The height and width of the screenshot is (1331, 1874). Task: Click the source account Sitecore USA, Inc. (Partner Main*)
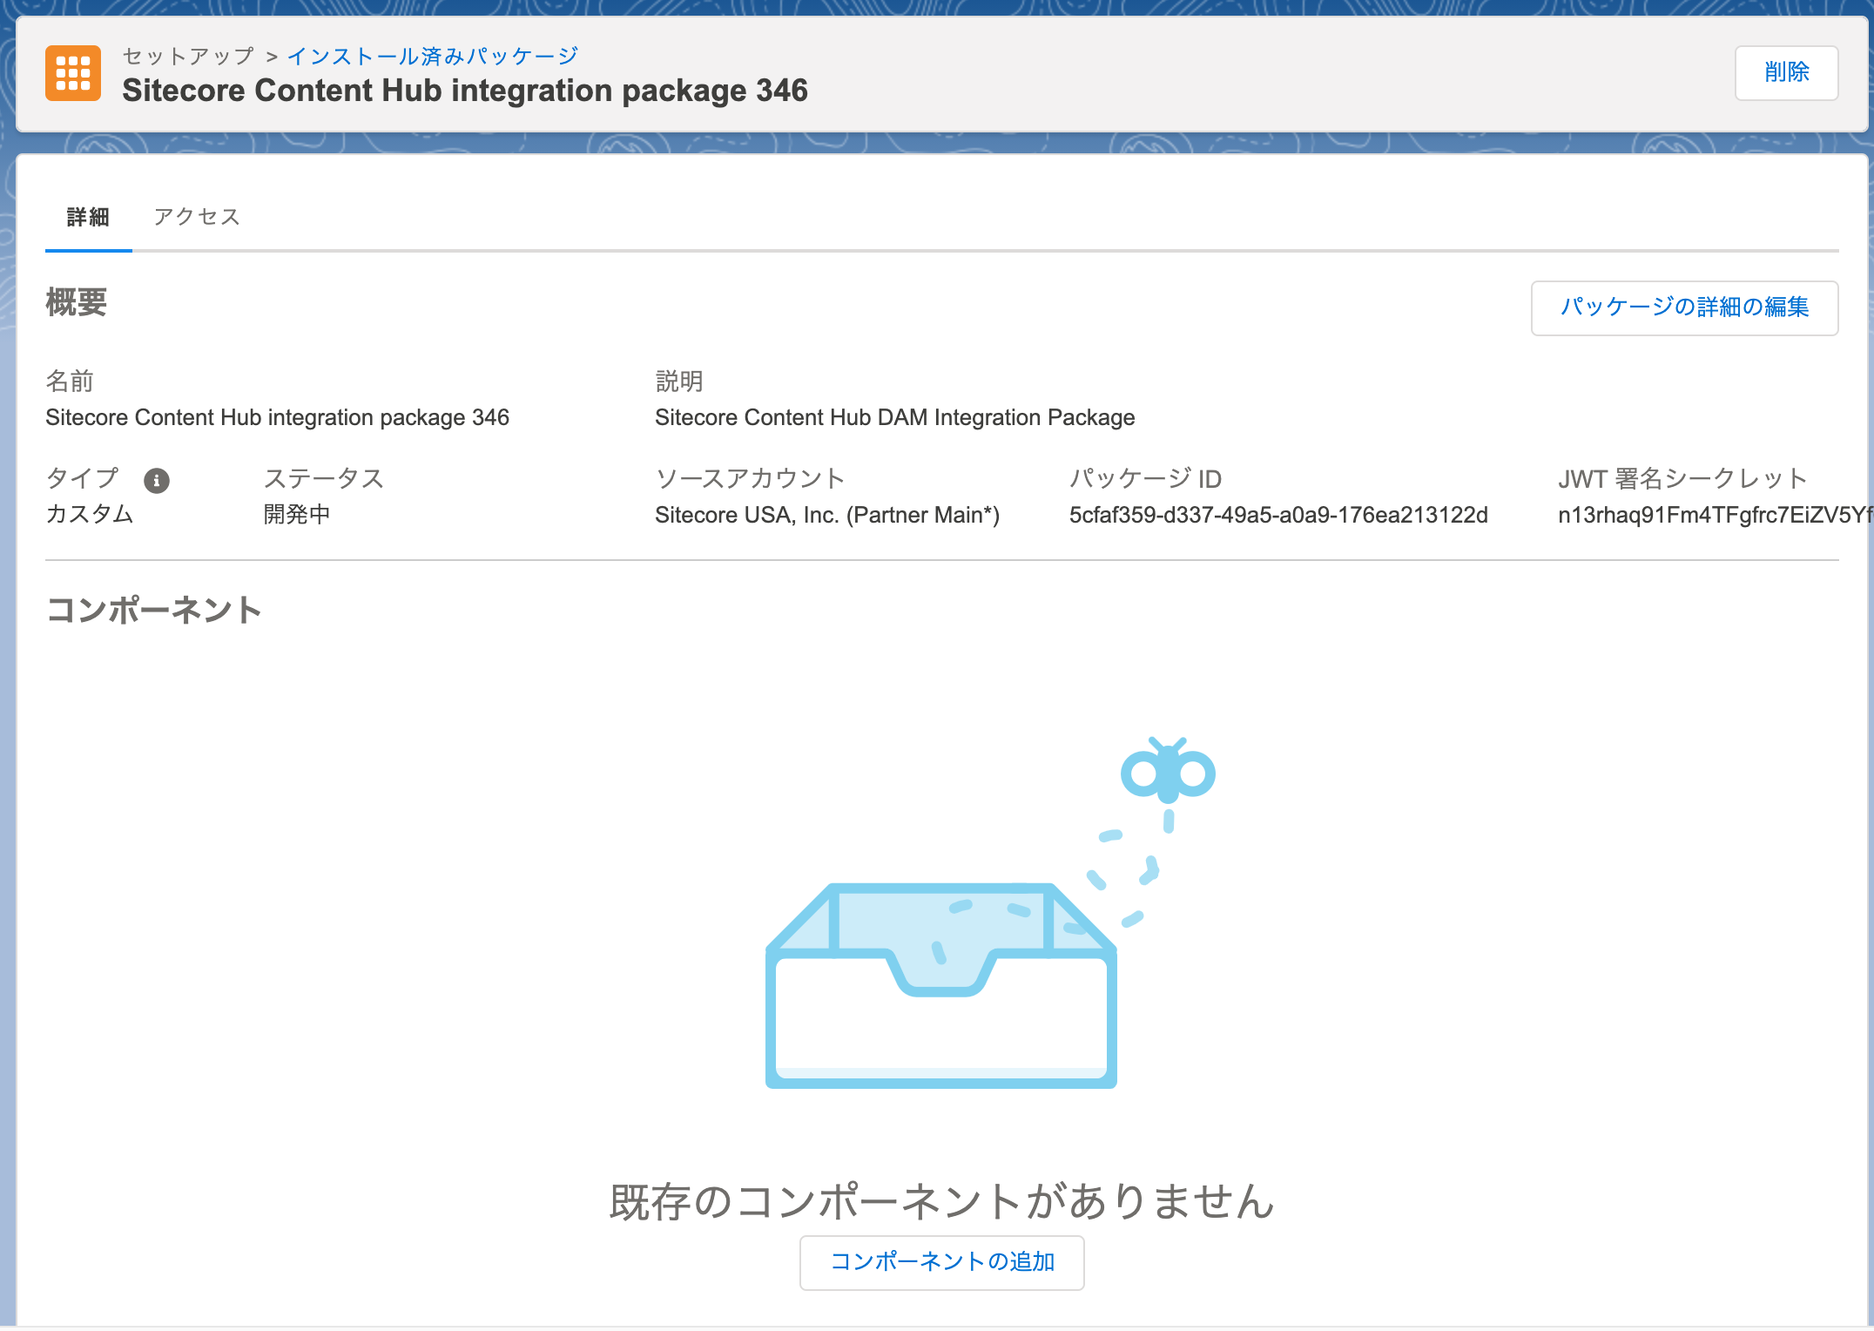coord(827,515)
